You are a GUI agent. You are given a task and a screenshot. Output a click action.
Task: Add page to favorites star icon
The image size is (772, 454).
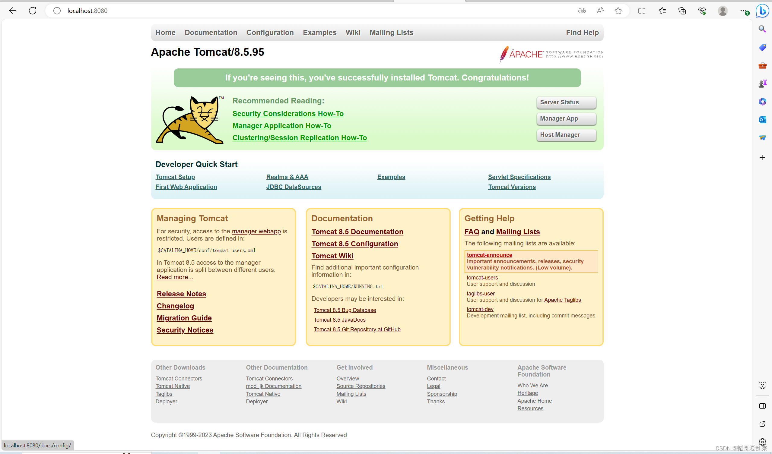pos(618,11)
